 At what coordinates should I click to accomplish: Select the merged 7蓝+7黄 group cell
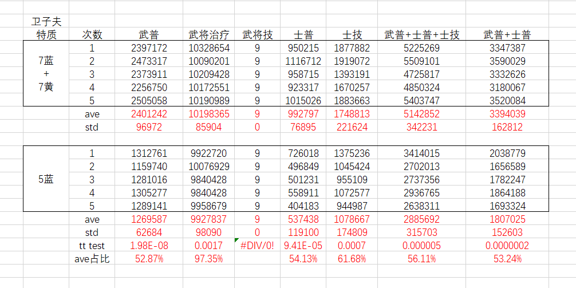pyautogui.click(x=46, y=74)
